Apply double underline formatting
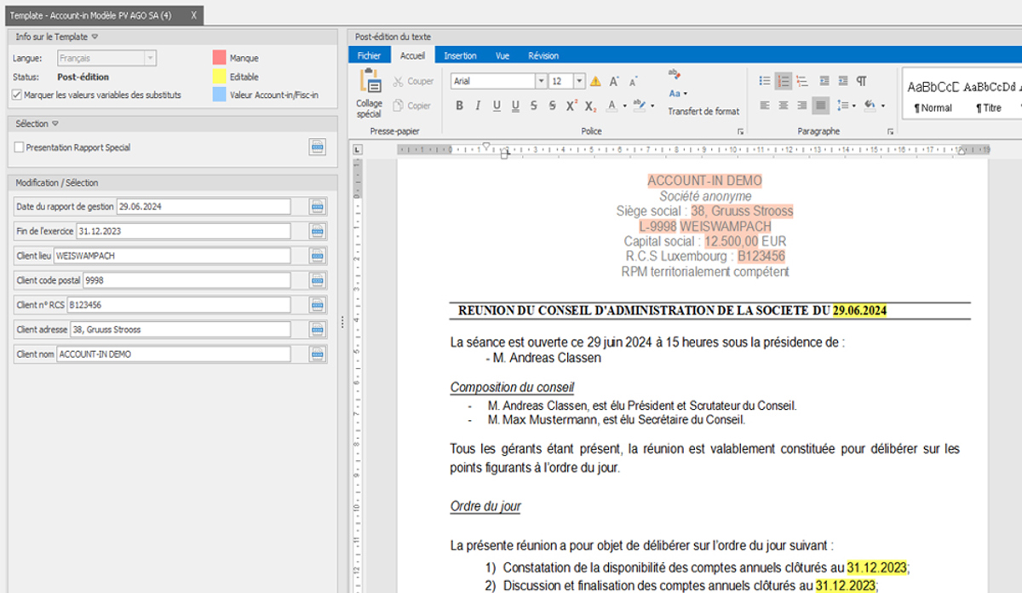This screenshot has width=1022, height=593. [x=515, y=106]
